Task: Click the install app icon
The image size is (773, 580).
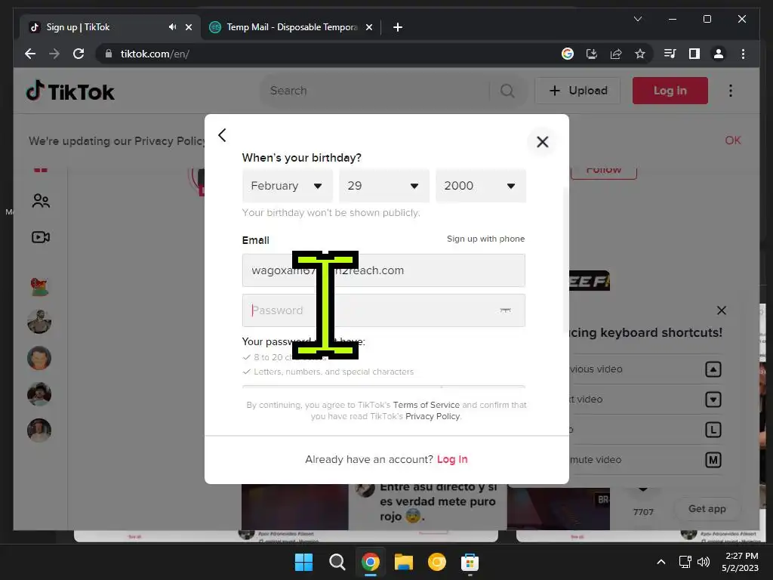Action: click(x=592, y=54)
